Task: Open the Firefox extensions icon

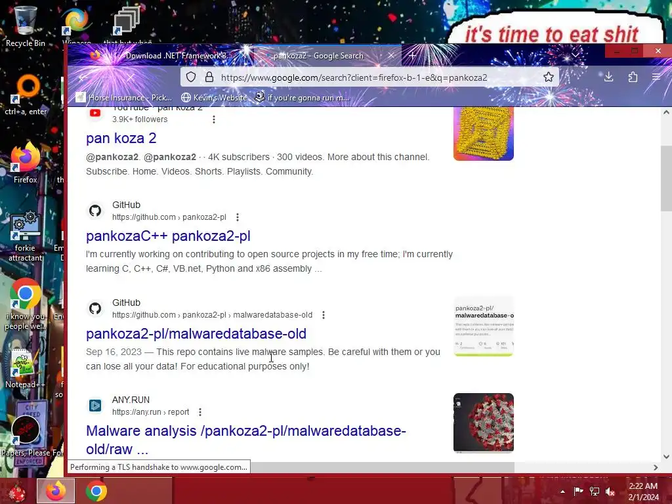Action: point(633,77)
